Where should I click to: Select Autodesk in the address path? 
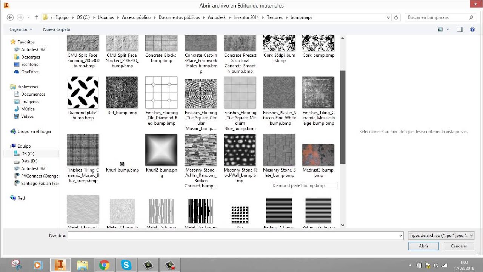click(217, 17)
